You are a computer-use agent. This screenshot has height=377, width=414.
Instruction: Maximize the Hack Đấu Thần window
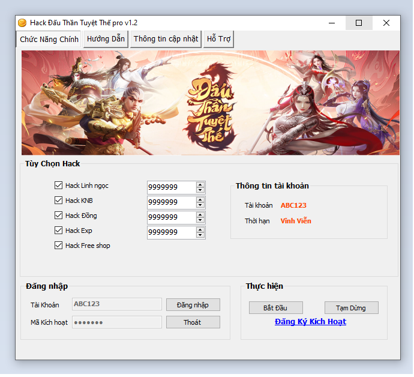coord(359,23)
